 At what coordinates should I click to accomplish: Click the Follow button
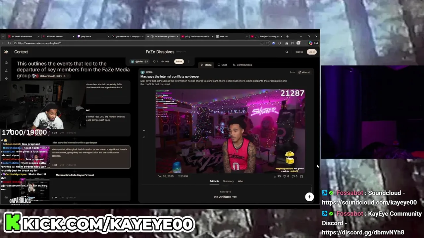click(x=179, y=61)
